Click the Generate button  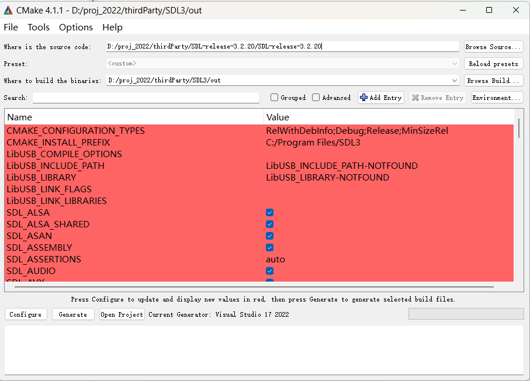coord(73,314)
